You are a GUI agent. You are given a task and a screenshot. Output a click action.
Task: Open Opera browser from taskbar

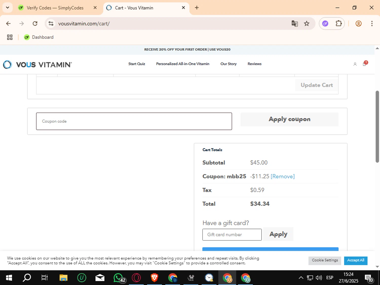click(x=136, y=278)
